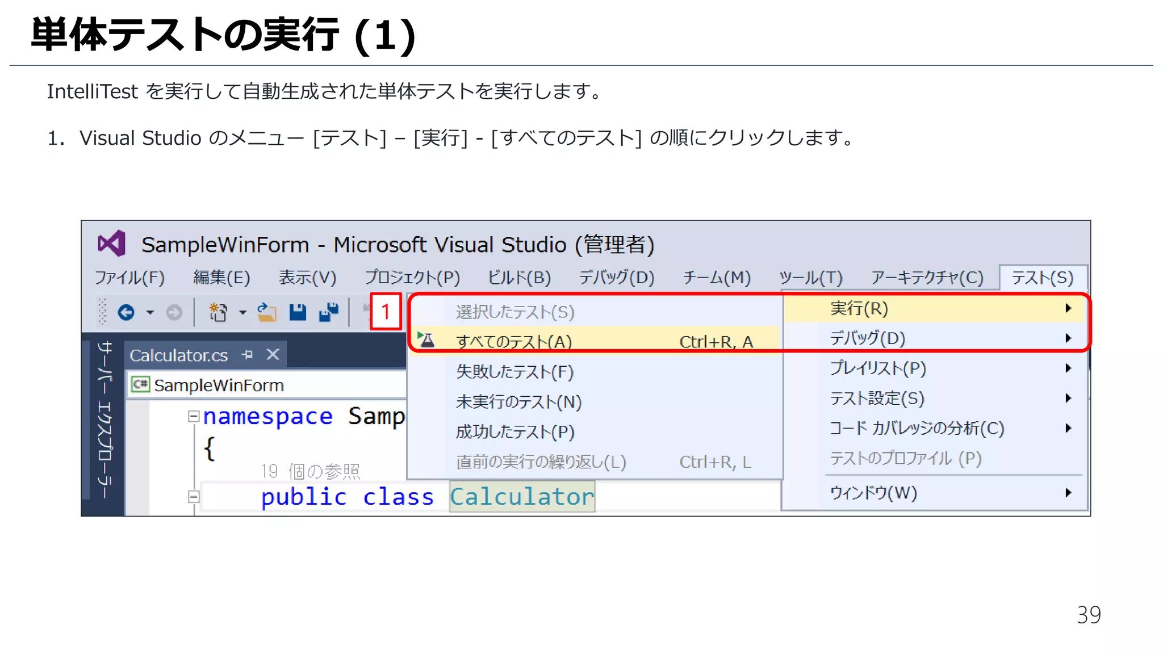Open the dropdown next to Navigate Backward

pos(150,312)
